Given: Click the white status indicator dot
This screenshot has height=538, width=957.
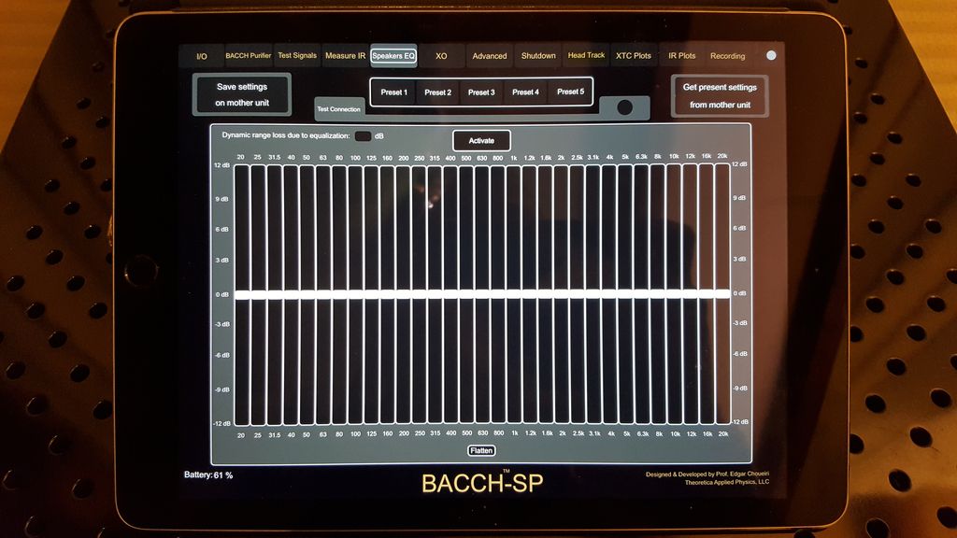Looking at the screenshot, I should [x=771, y=55].
